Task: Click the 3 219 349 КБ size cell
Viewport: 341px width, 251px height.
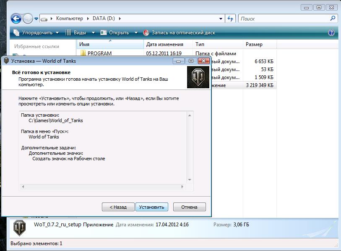Action: pos(260,85)
